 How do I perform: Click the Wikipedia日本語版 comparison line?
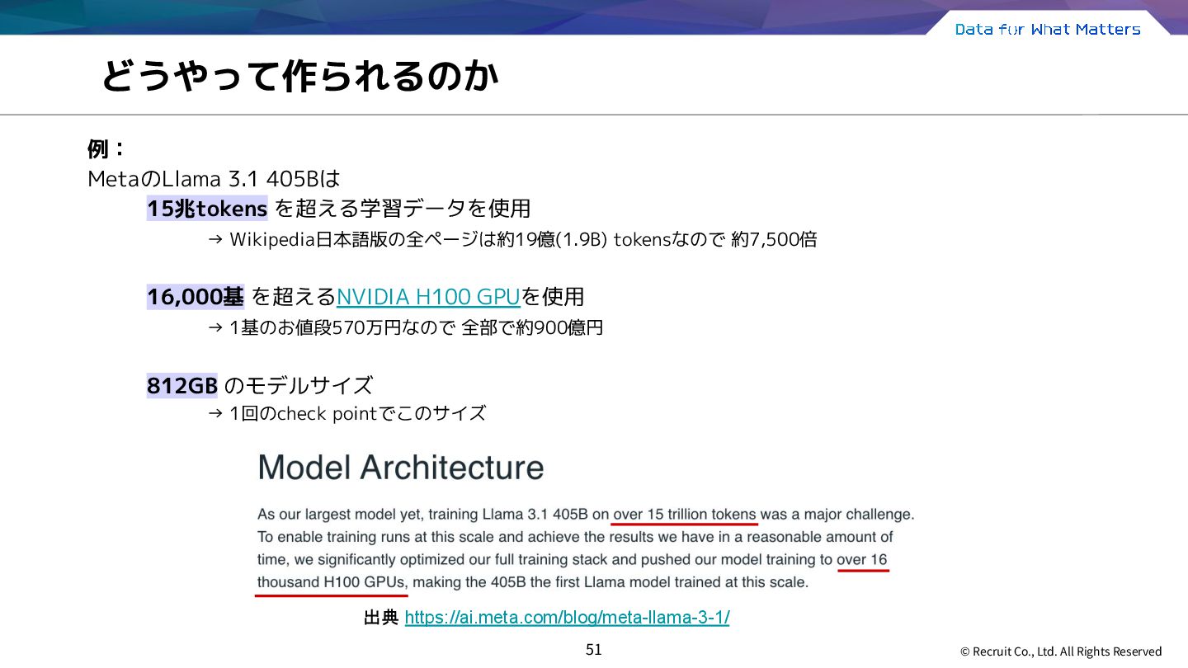pyautogui.click(x=511, y=240)
